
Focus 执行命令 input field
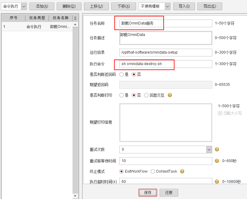pos(165,64)
